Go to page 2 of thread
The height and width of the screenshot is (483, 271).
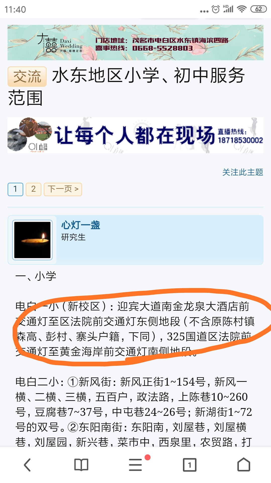[x=33, y=189]
